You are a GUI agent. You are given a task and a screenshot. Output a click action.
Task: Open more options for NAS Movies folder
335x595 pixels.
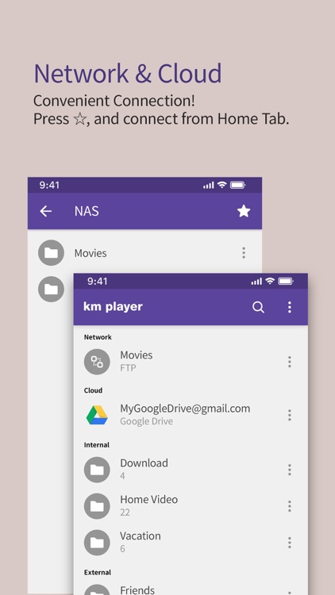[244, 253]
